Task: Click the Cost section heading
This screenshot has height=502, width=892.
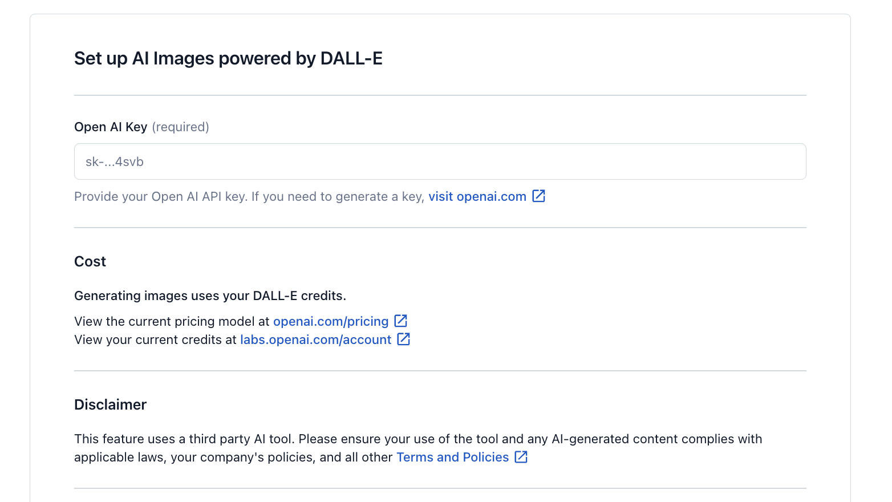Action: click(x=90, y=261)
